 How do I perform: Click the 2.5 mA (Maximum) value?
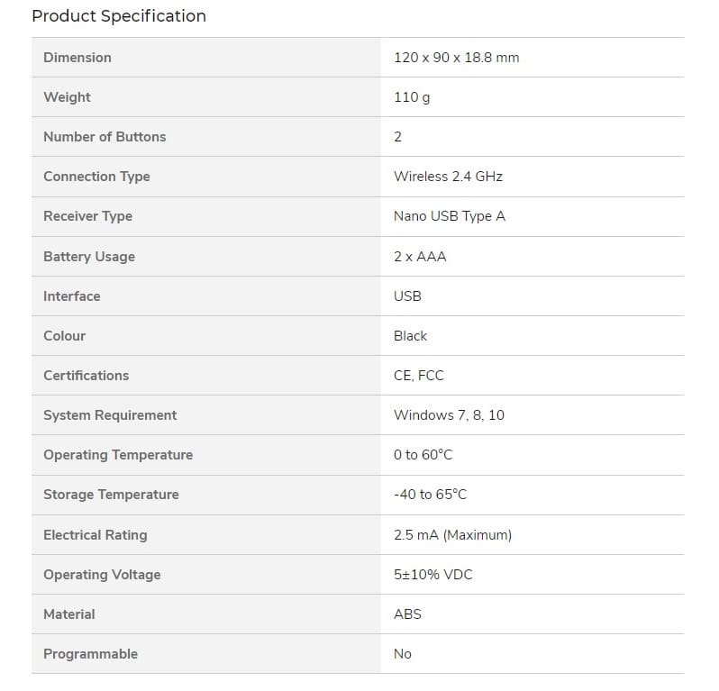(x=452, y=535)
